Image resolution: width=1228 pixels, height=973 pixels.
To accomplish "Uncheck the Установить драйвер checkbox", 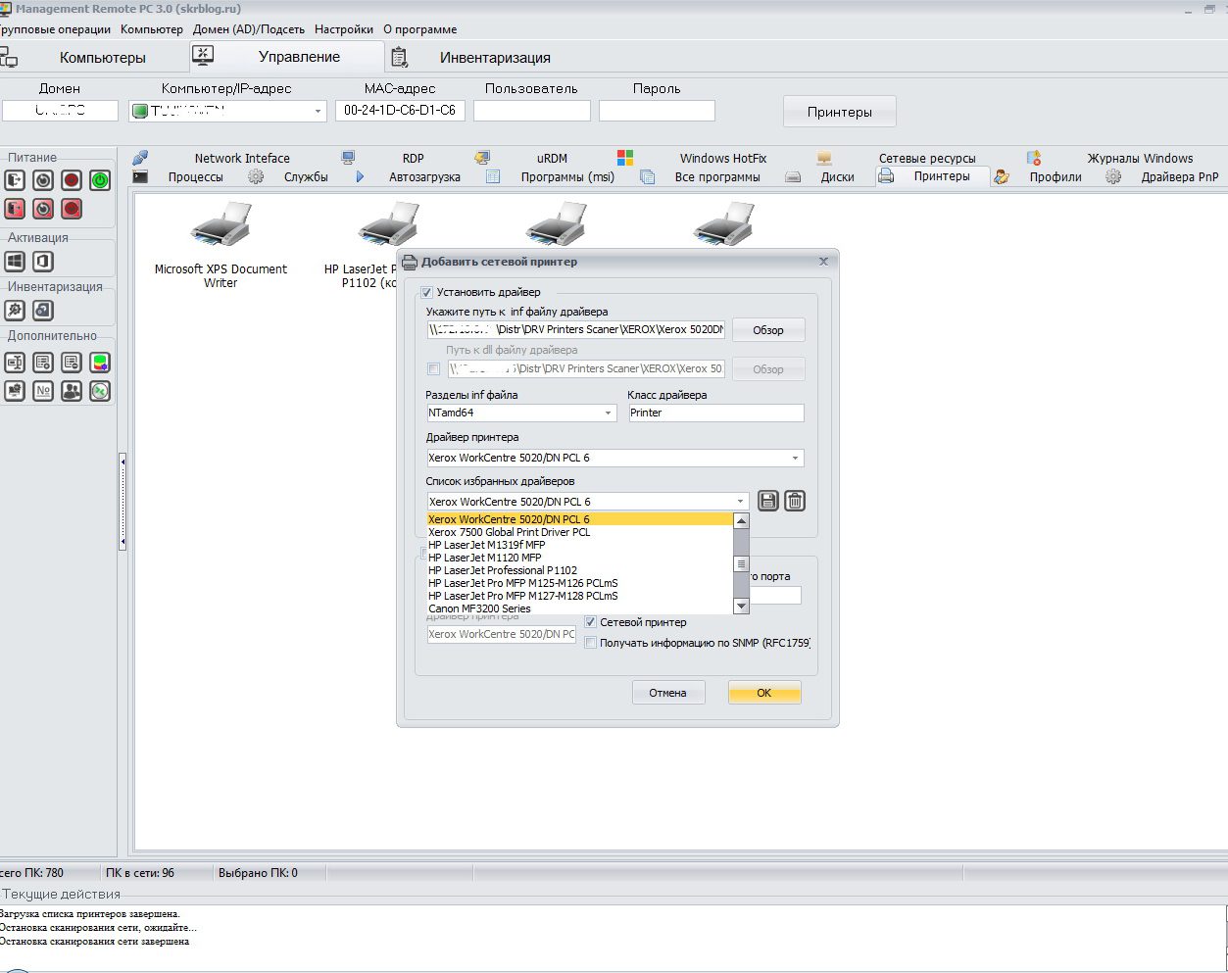I will point(426,292).
